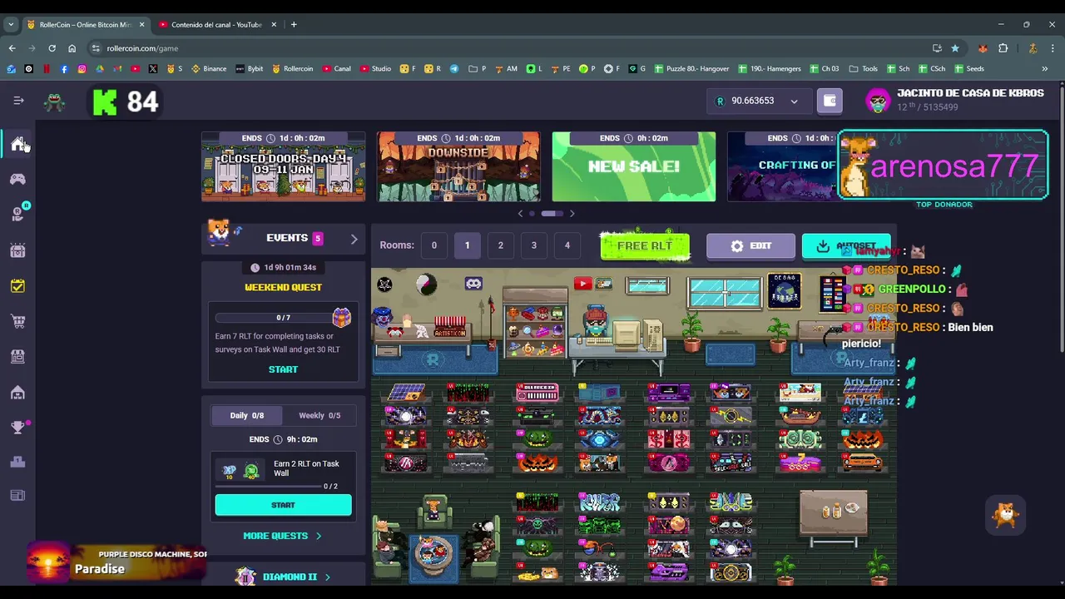This screenshot has width=1065, height=599.
Task: Open the Games controller icon in sidebar
Action: (x=17, y=179)
